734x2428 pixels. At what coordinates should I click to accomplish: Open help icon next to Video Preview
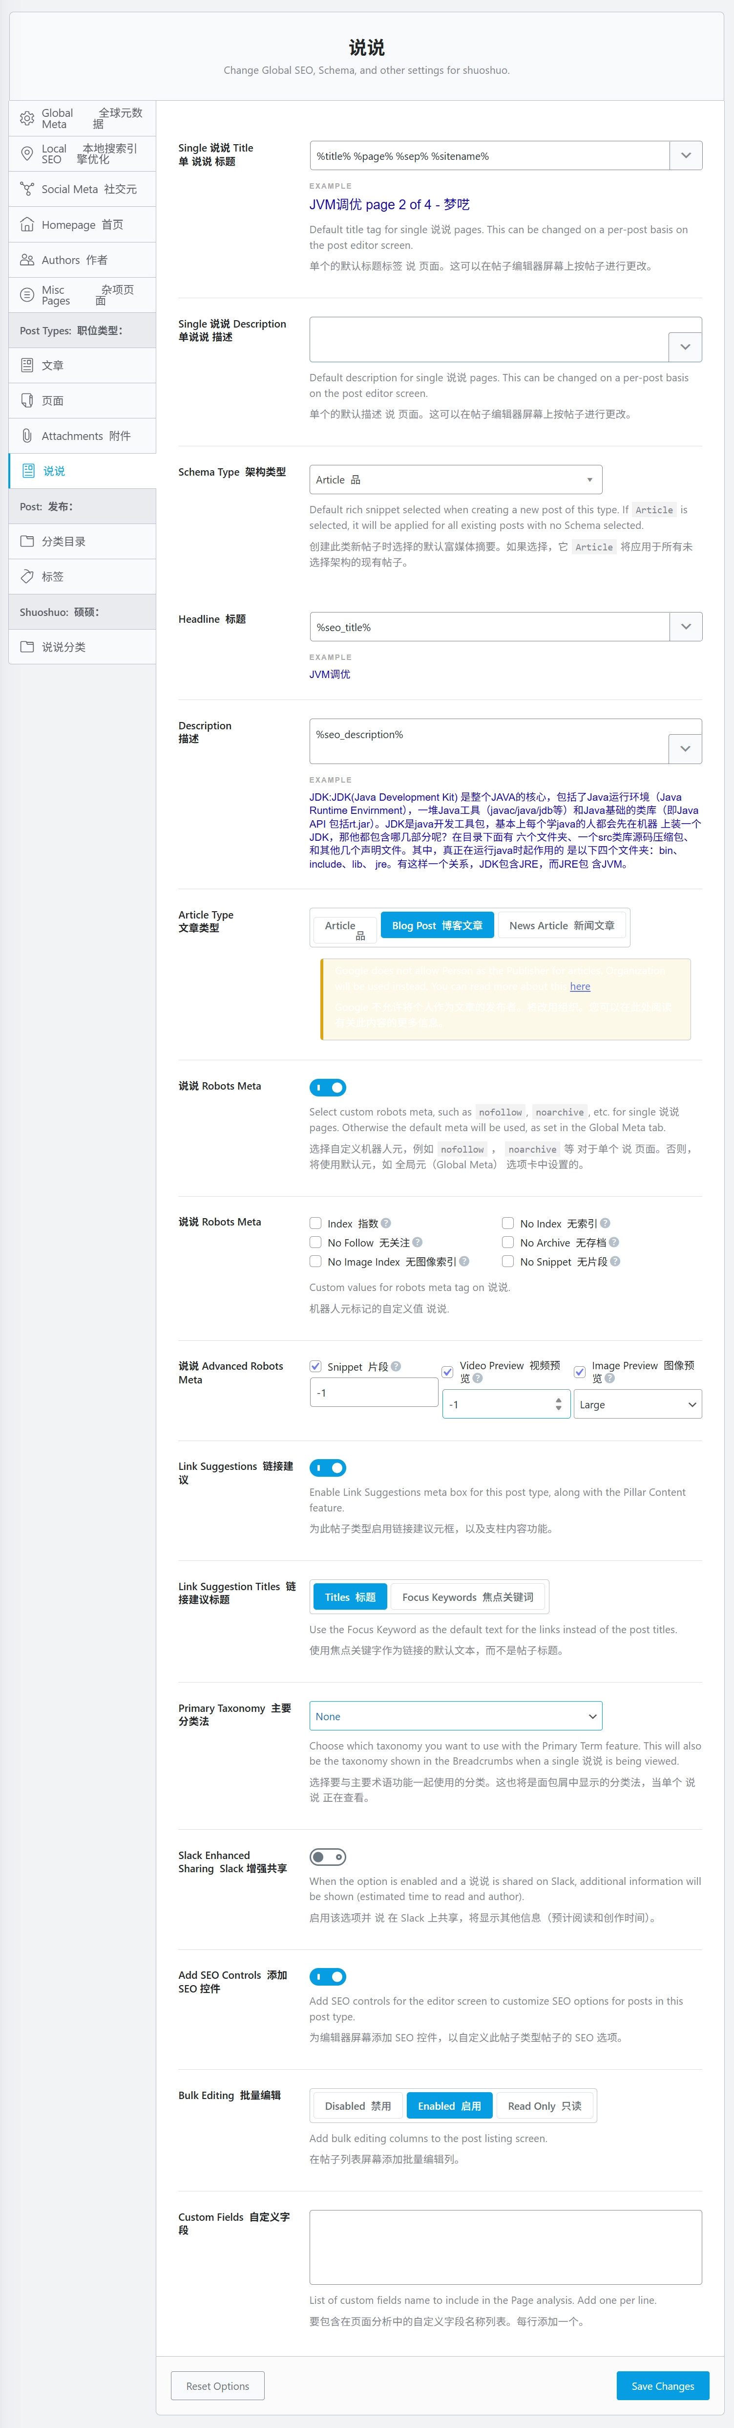(478, 1378)
